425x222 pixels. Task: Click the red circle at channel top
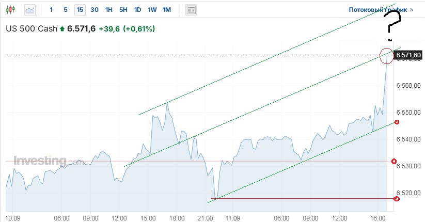pyautogui.click(x=386, y=54)
